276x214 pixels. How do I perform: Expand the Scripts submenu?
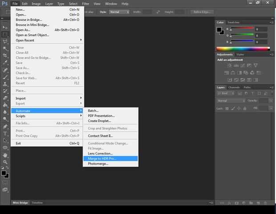coord(48,116)
